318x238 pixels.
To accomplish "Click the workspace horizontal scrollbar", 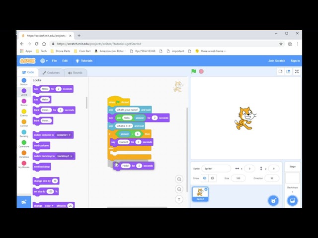I will tap(137, 207).
